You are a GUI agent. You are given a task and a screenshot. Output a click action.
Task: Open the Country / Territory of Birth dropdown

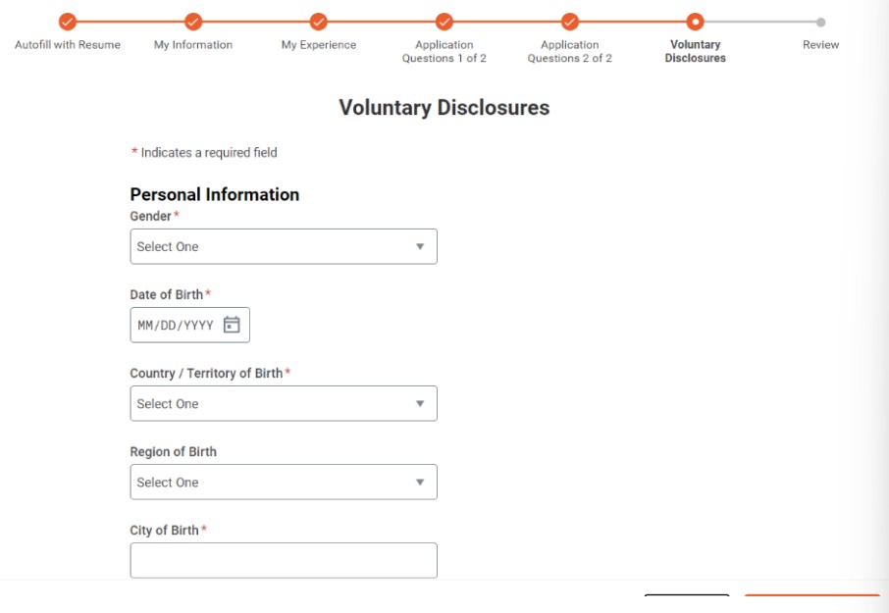click(x=283, y=403)
